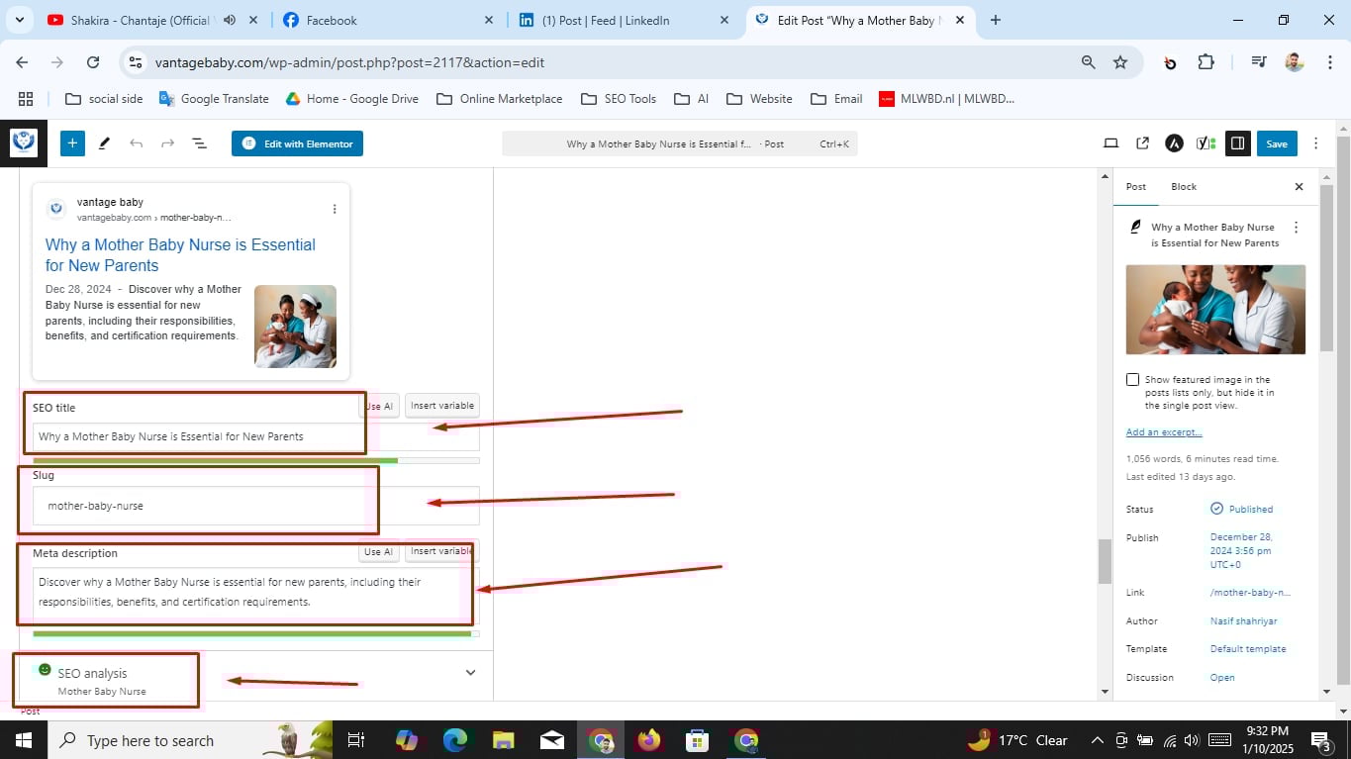Open the publish date December 28 link
The image size is (1351, 759).
tap(1241, 551)
